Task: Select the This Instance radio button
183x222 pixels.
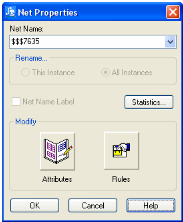Action: tap(25, 72)
